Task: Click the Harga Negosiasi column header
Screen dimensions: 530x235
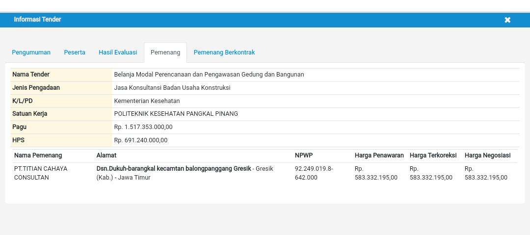Action: [487, 155]
